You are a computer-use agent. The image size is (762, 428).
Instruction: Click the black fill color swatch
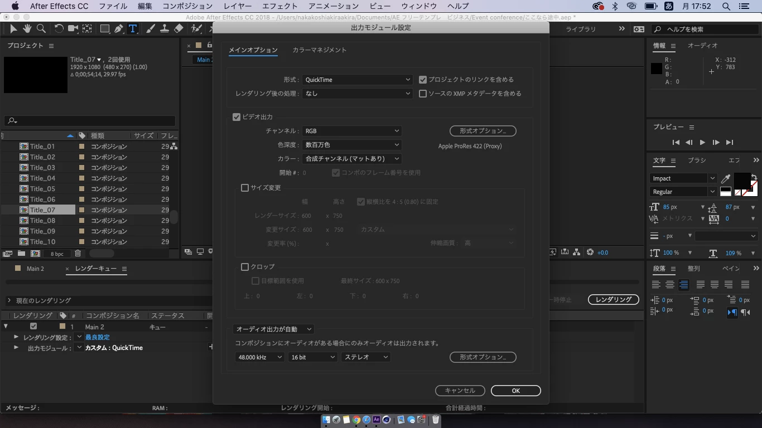pos(741,182)
